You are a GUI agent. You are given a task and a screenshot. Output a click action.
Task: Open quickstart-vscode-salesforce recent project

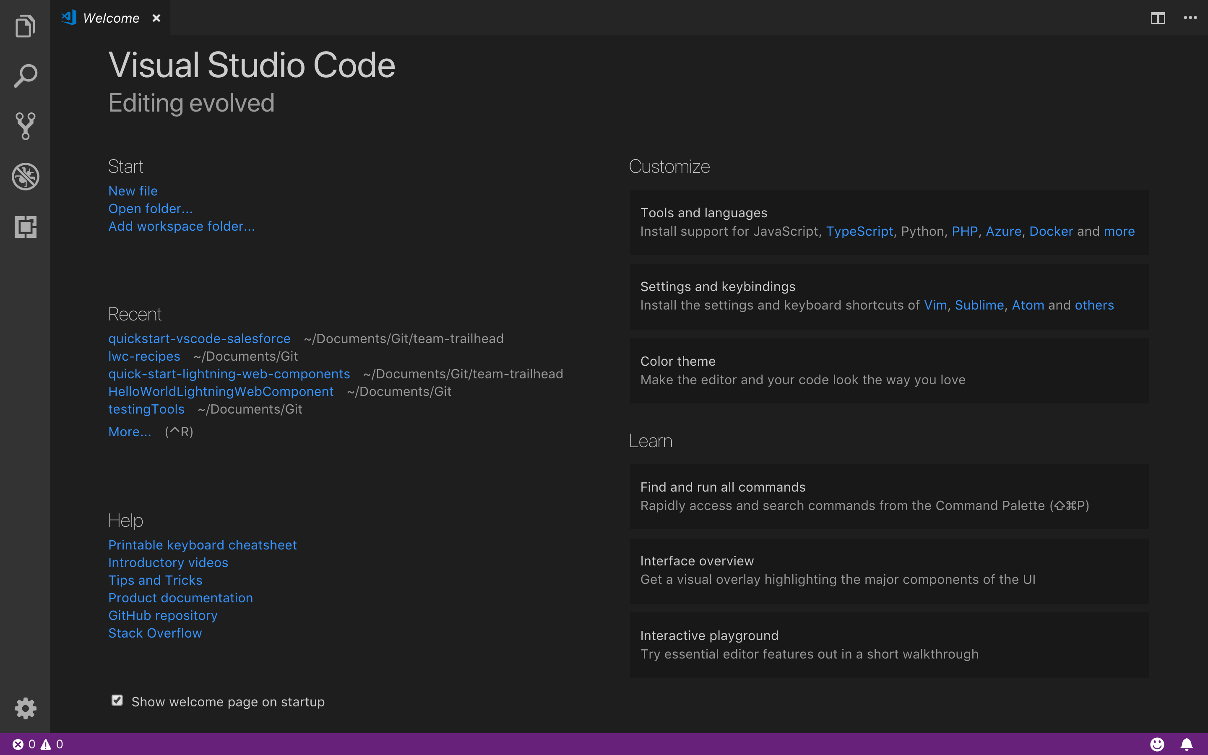click(x=199, y=338)
